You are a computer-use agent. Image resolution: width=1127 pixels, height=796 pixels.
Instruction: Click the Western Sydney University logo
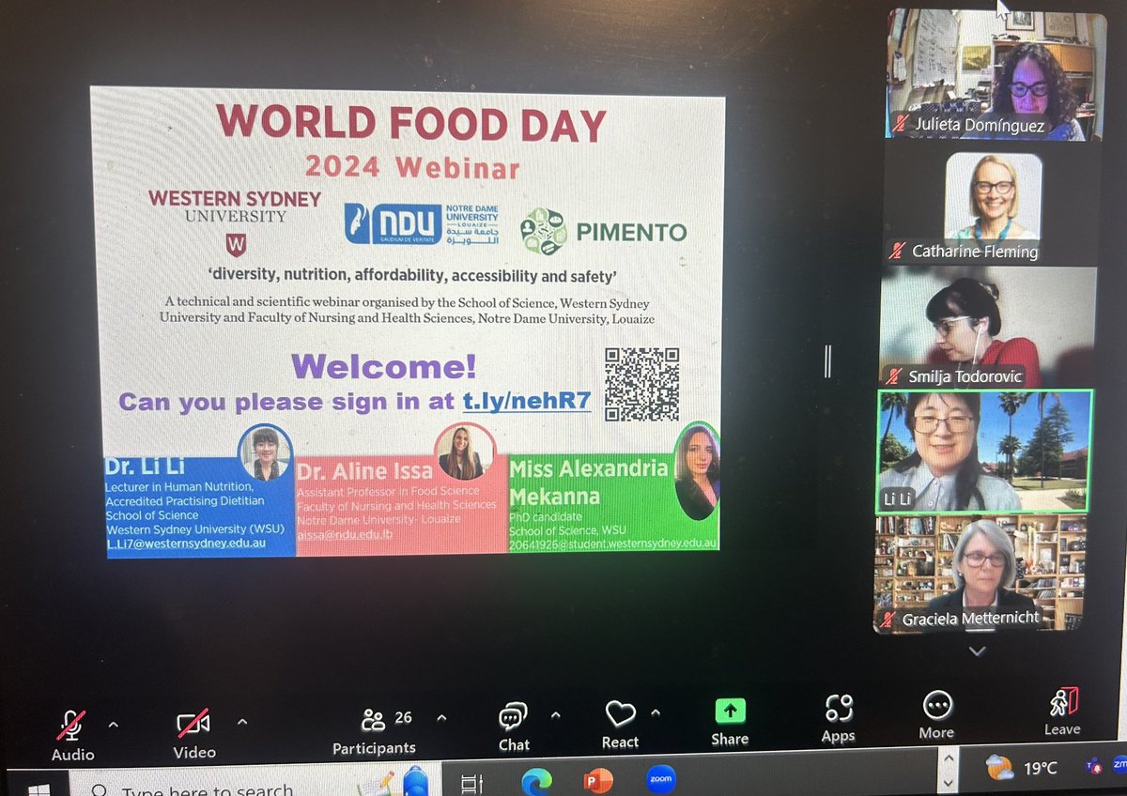pos(234,222)
